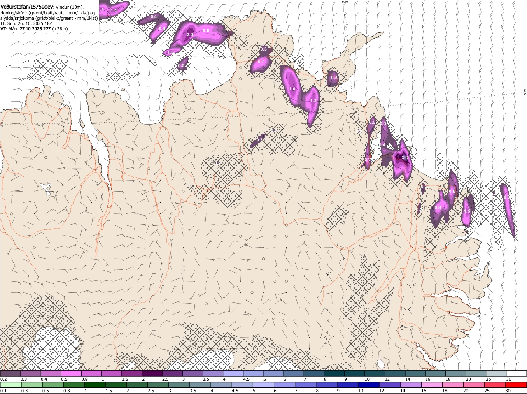Click the 2.0 snowfall value label

click(190, 35)
